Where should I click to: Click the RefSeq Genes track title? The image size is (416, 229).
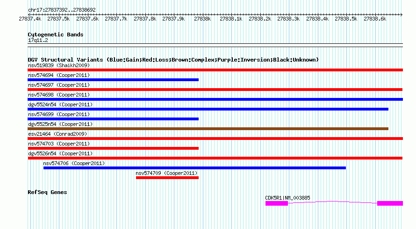[x=47, y=192]
